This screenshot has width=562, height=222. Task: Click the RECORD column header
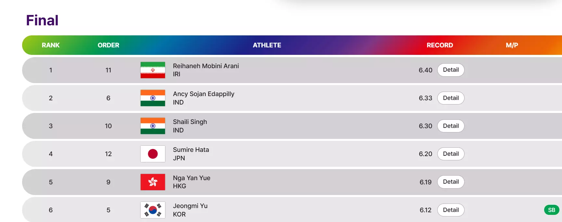(x=440, y=45)
